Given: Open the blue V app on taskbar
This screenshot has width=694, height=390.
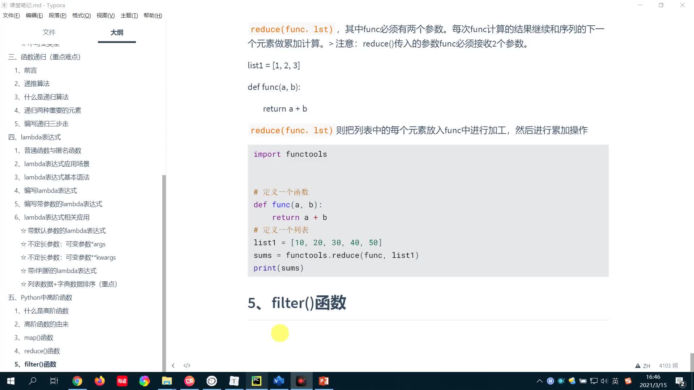Looking at the screenshot, I should pos(279,381).
